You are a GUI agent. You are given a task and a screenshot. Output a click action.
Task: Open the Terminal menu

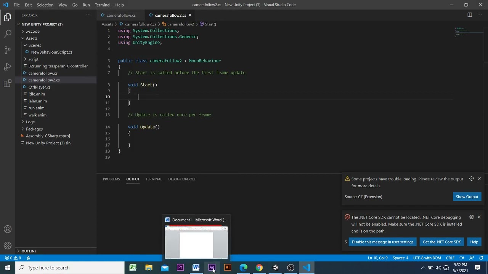[x=103, y=5]
